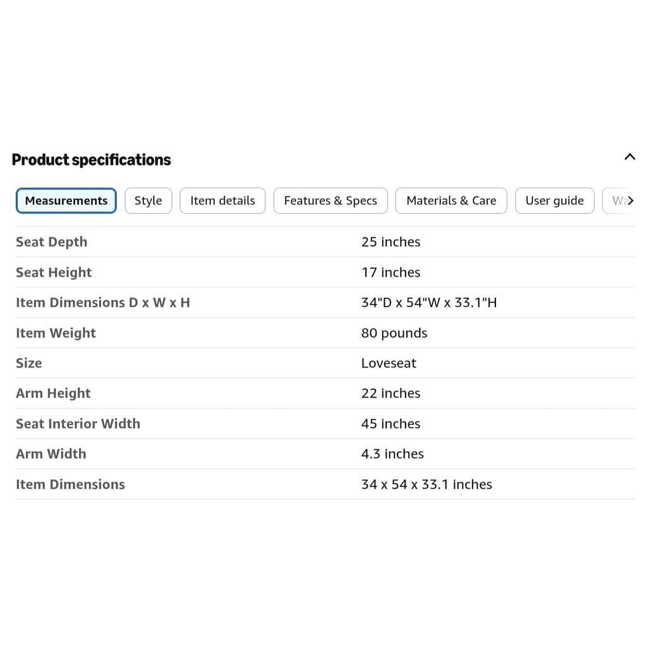This screenshot has width=647, height=647.
Task: Click the 34"D x 54"W x 33.1"H dimensions value
Action: pos(429,303)
